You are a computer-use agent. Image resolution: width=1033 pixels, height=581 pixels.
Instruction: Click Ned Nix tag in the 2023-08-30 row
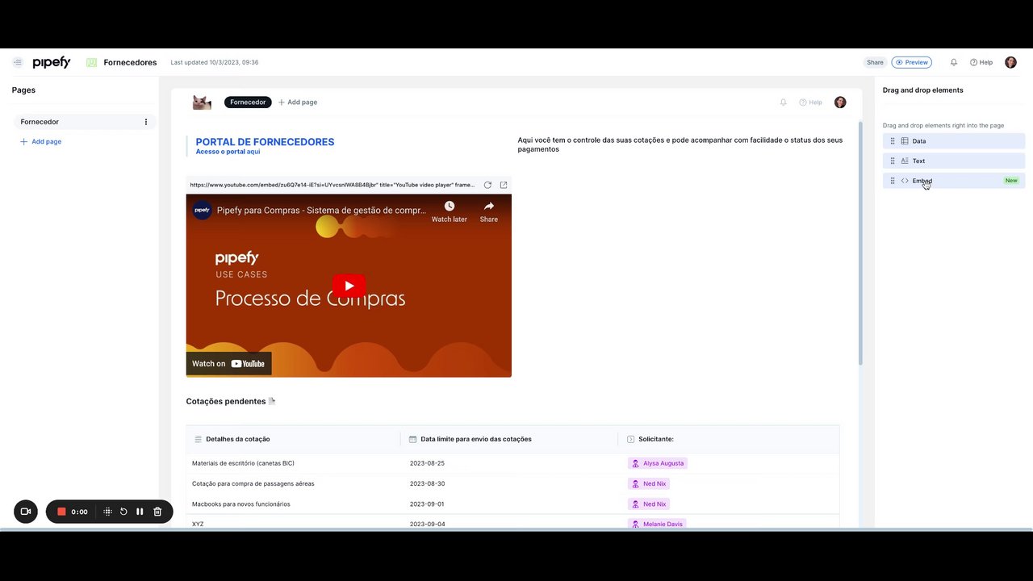649,483
